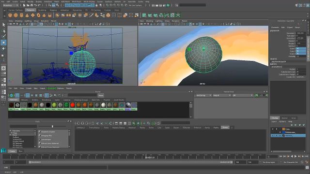The image size is (310, 174).
Task: Click the current frame field by the timeline
Action: pos(272,157)
